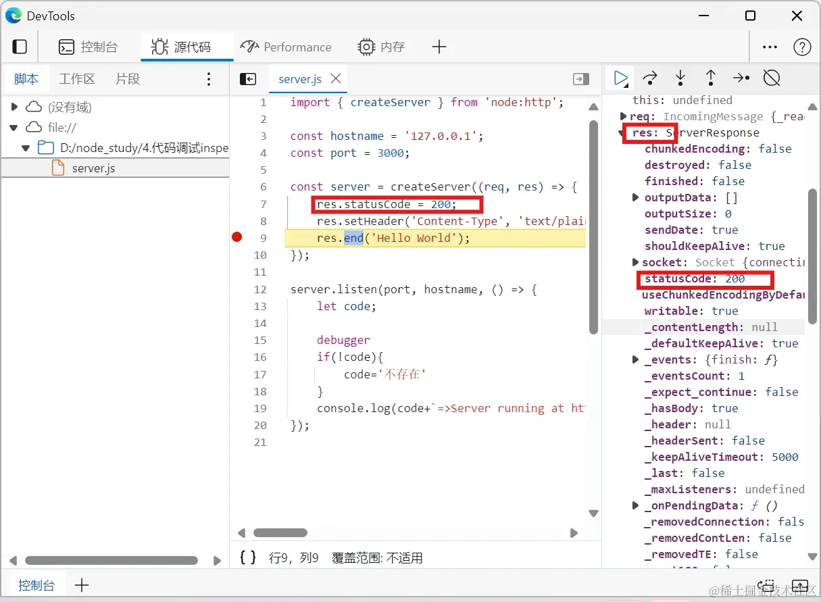The width and height of the screenshot is (821, 602).
Task: Click the chunkedEncoding: false property
Action: [x=718, y=149]
